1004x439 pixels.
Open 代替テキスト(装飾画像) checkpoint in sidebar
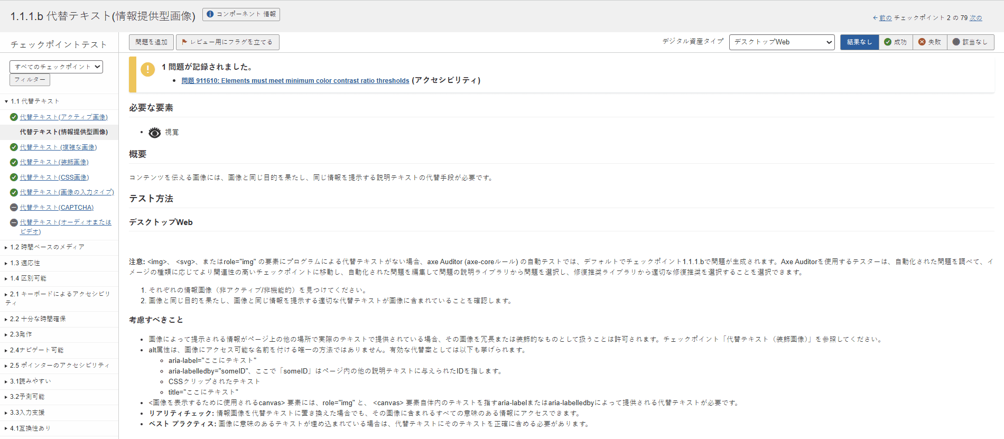click(x=54, y=162)
